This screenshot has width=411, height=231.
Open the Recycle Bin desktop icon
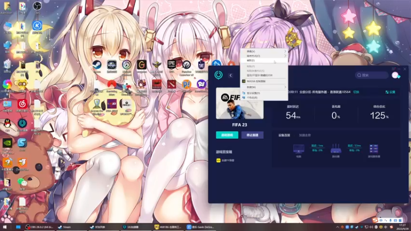[x=7, y=65]
